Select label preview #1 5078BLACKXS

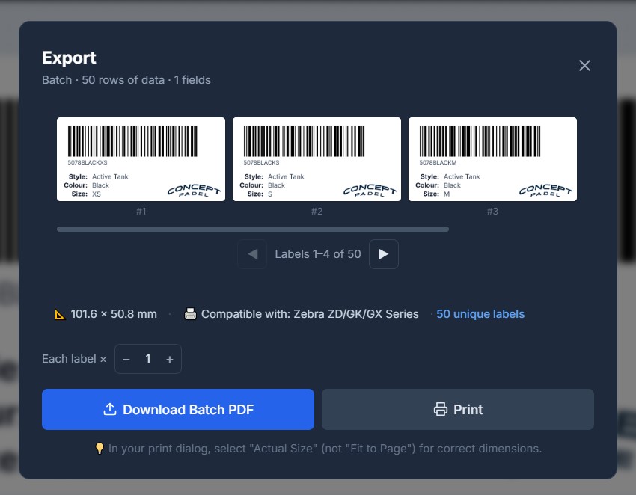pyautogui.click(x=141, y=159)
